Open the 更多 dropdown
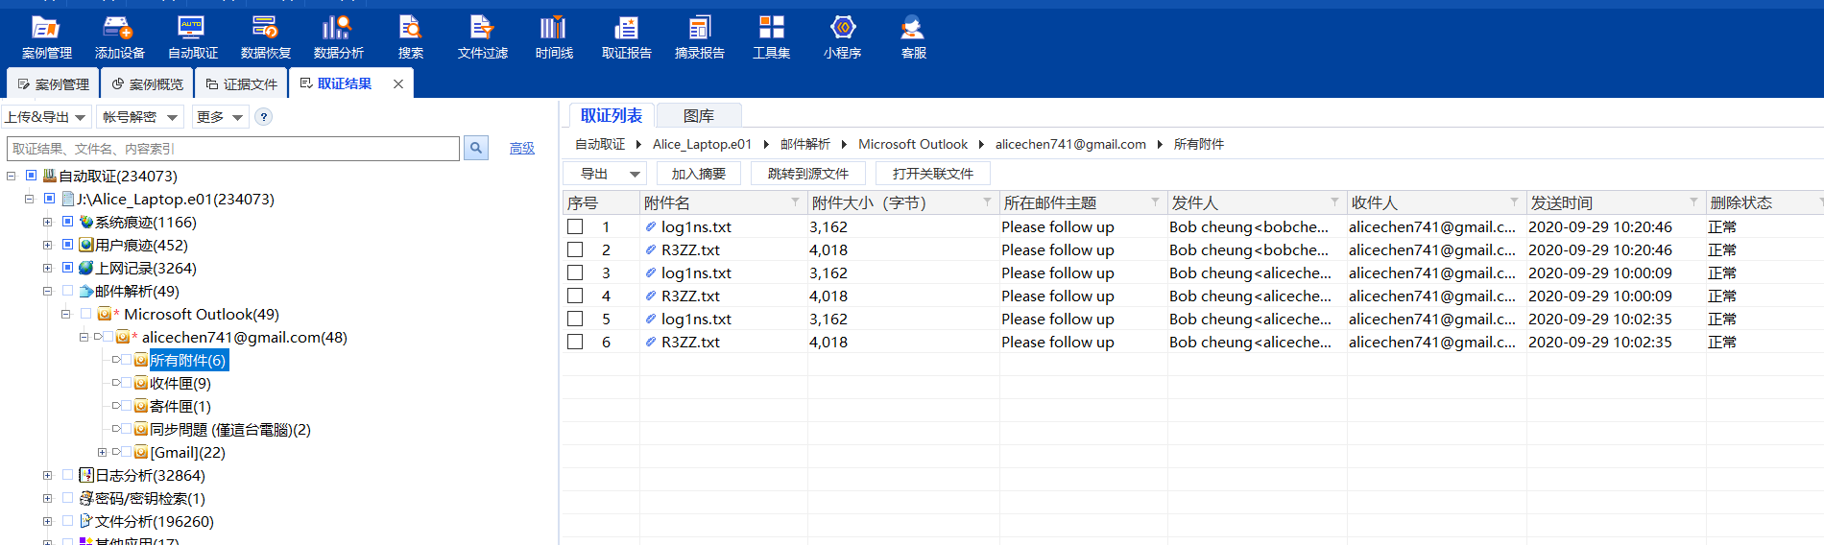The image size is (1824, 545). coord(220,117)
